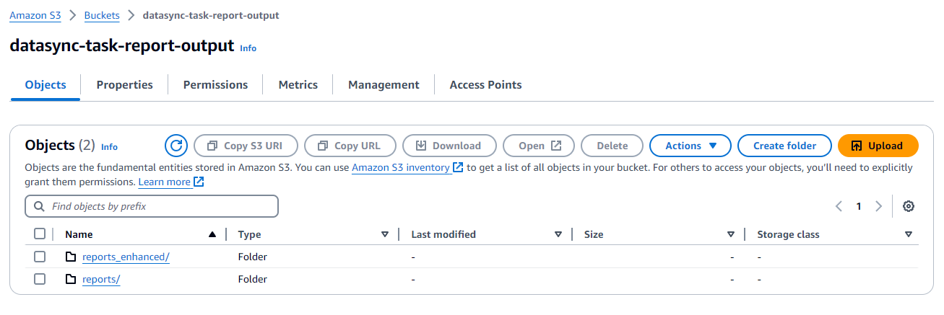Check the reports_enhanced/ row checkbox
The image size is (944, 315).
coord(40,257)
